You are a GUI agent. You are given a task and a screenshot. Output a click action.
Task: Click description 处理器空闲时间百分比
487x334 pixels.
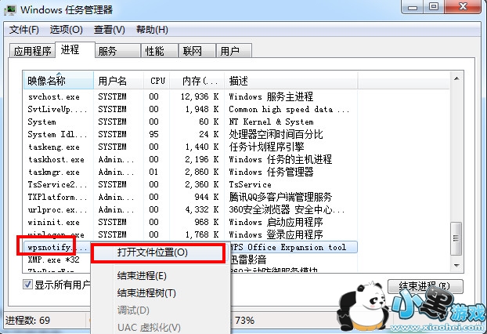pyautogui.click(x=276, y=134)
